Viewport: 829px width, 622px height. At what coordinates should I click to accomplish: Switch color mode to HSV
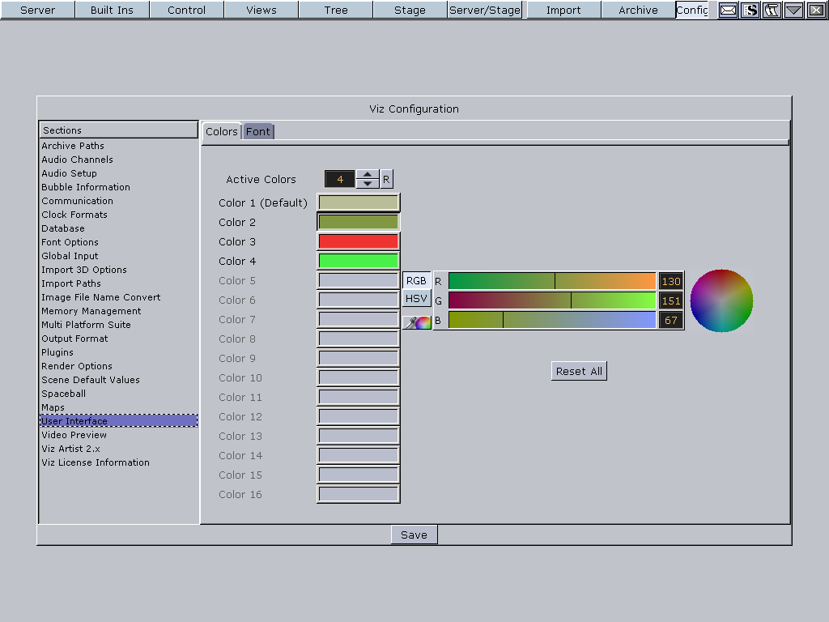pos(416,299)
